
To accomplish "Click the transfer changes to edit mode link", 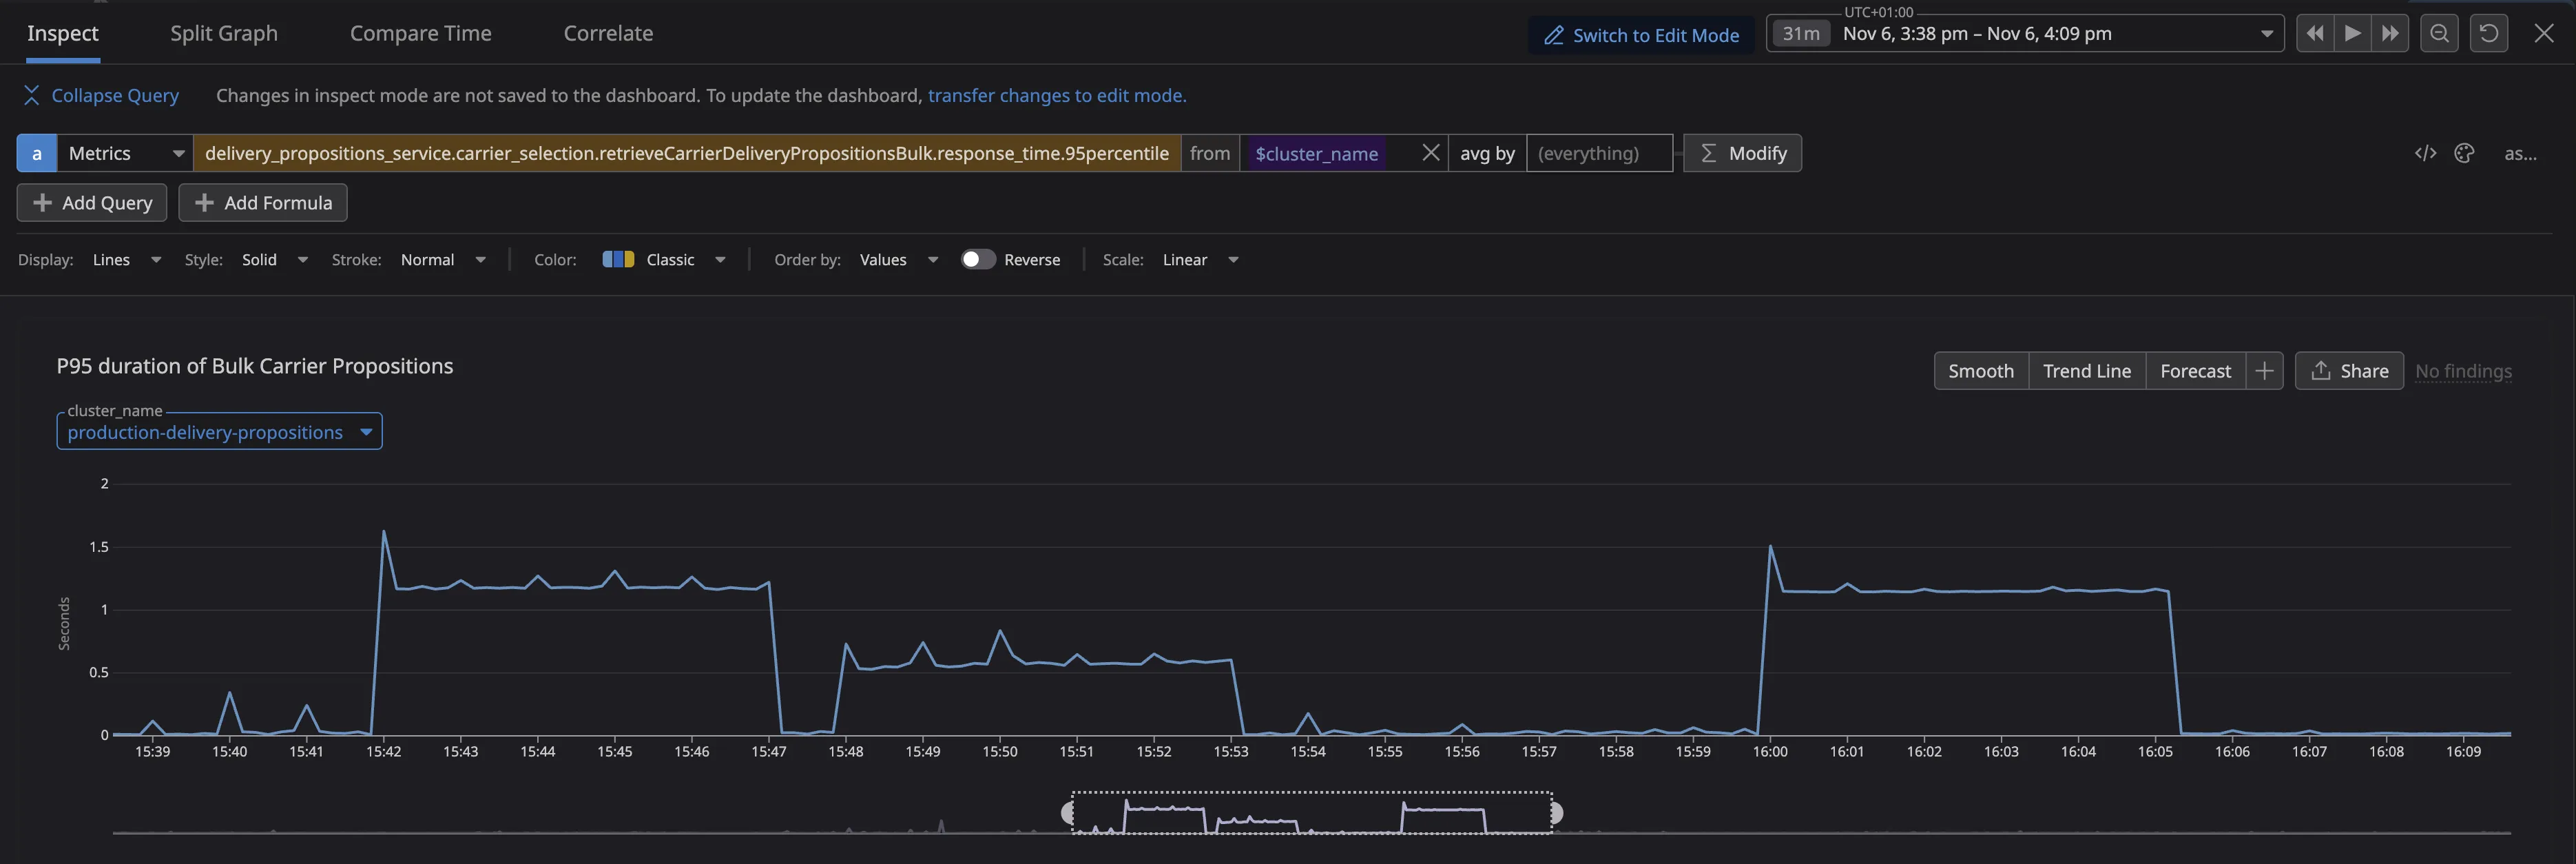I will point(1056,95).
